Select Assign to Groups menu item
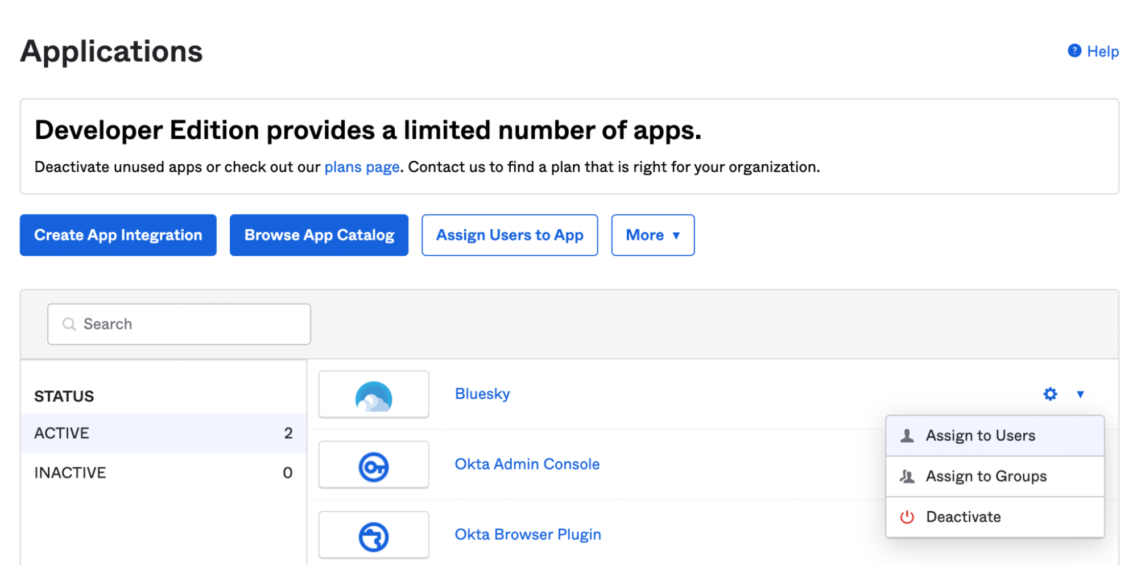This screenshot has height=565, width=1137. click(995, 476)
